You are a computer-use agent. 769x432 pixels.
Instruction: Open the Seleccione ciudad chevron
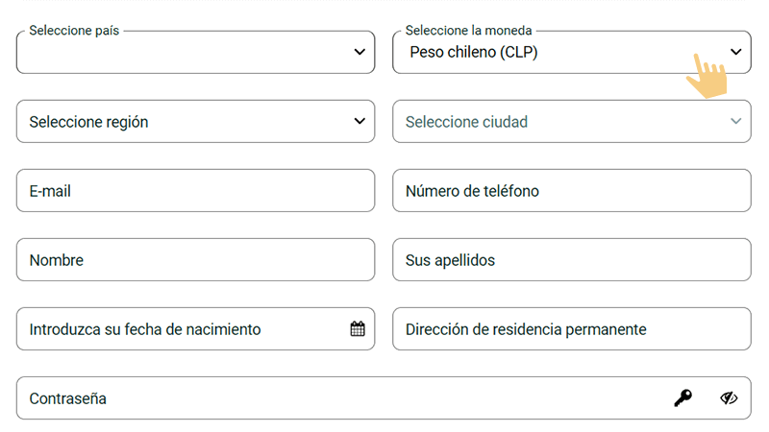point(736,122)
